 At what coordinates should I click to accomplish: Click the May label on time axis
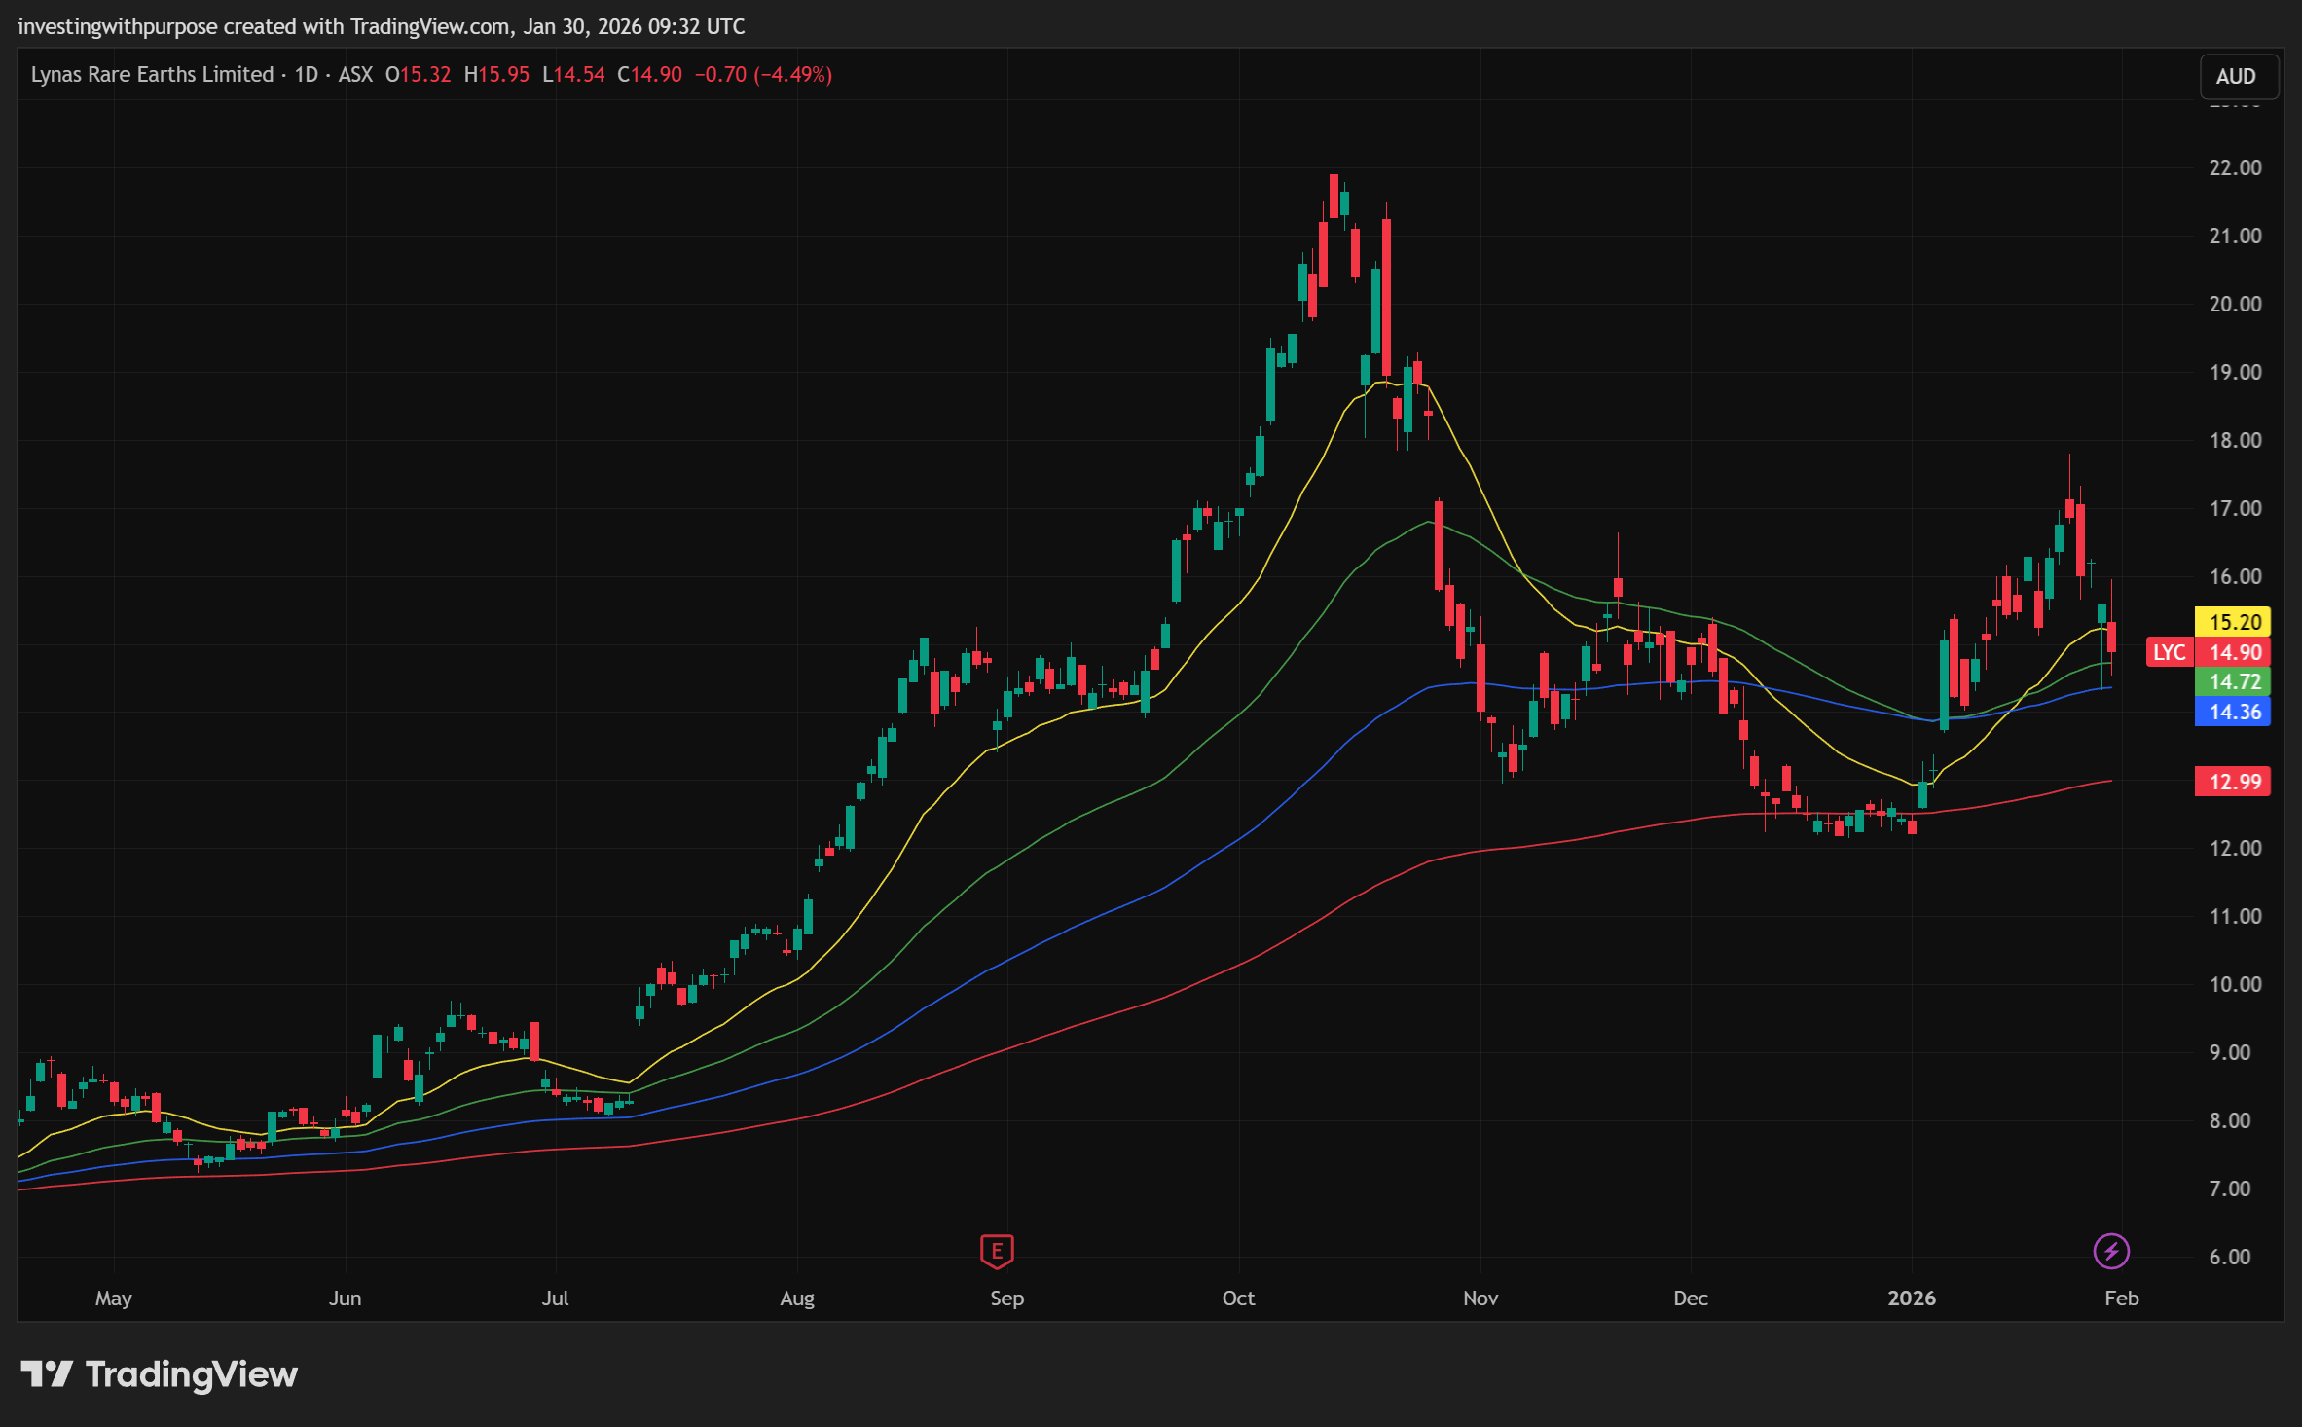(x=113, y=1299)
